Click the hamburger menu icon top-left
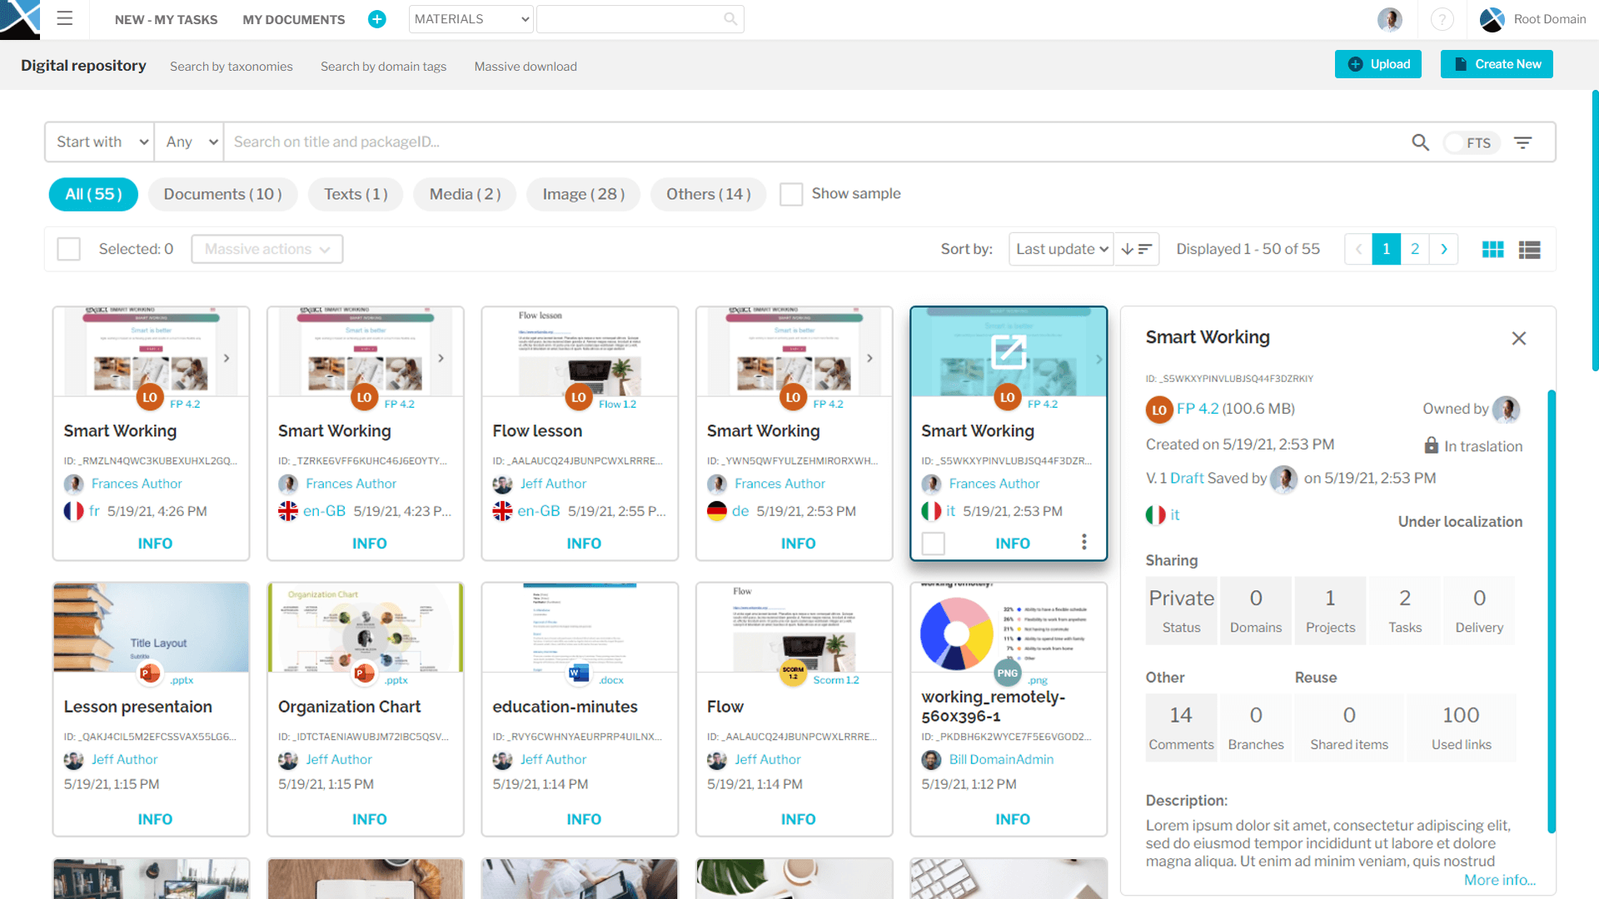The image size is (1599, 899). 63,17
